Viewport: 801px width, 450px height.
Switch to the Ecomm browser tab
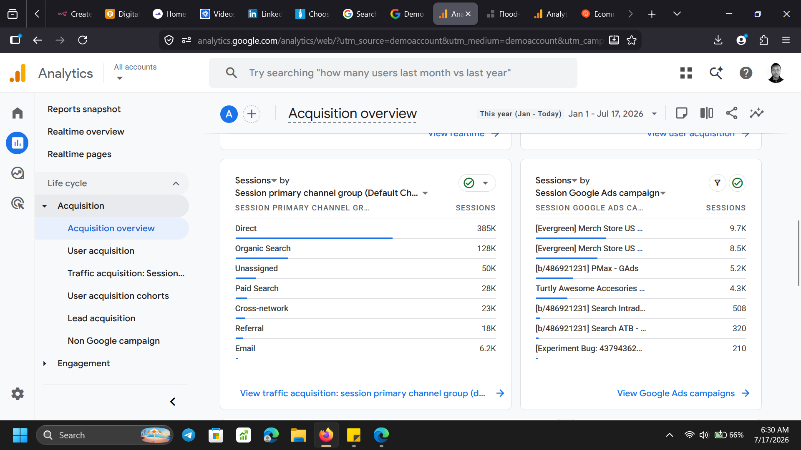click(x=598, y=14)
